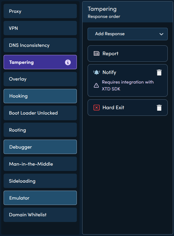This screenshot has width=174, height=236.
Task: Select the VPN threat item
Action: point(40,28)
